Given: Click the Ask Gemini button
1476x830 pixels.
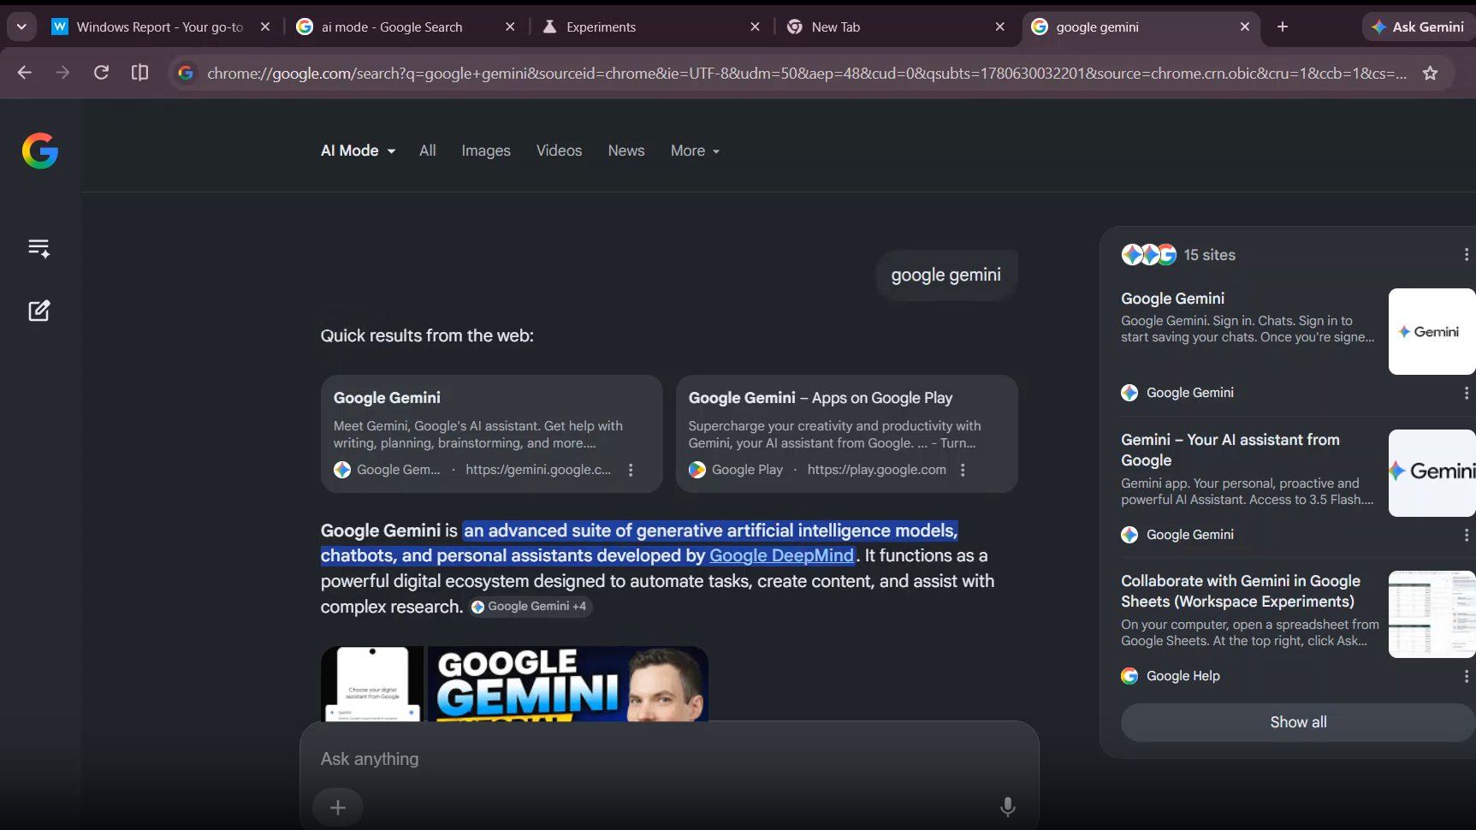Looking at the screenshot, I should [1418, 27].
